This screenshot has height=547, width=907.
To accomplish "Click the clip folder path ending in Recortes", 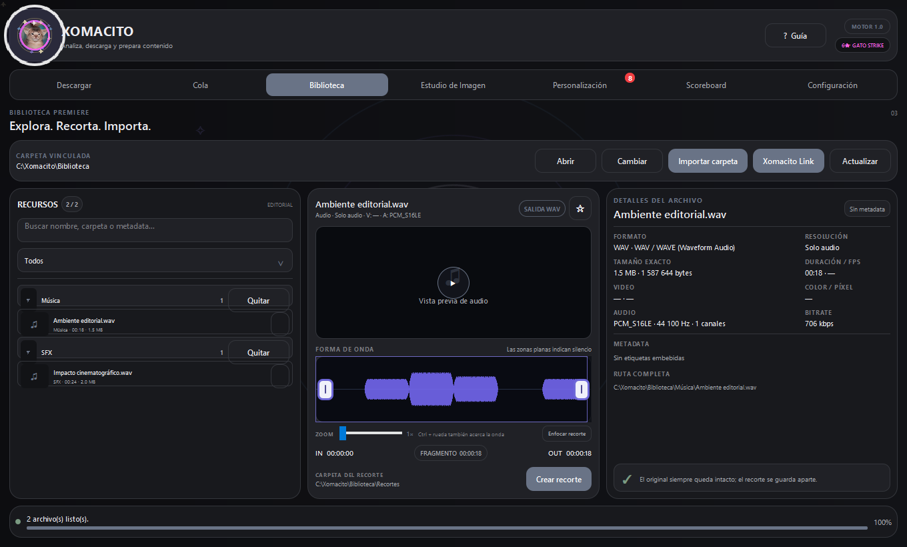I will [x=357, y=484].
